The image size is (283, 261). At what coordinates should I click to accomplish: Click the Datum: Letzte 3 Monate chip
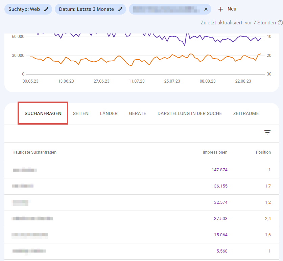tap(90, 9)
